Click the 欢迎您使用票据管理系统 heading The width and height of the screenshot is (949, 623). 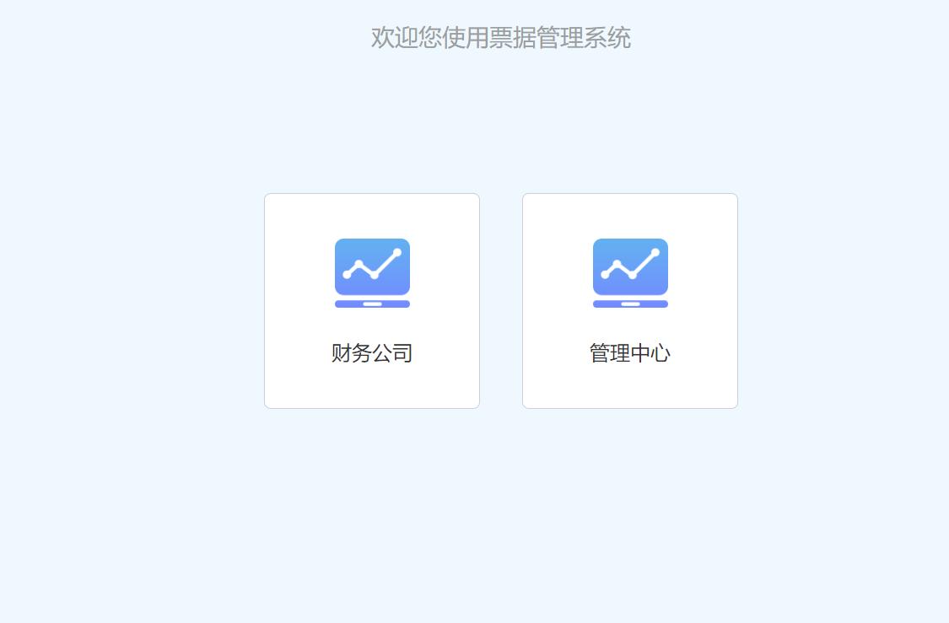coord(500,37)
